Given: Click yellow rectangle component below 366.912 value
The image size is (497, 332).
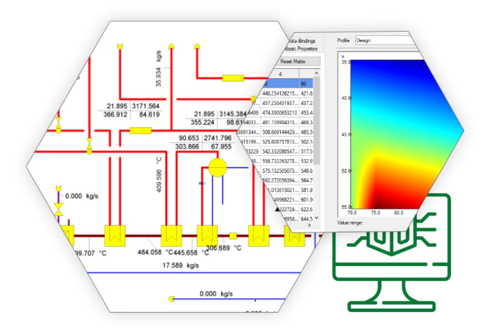Looking at the screenshot, I should tap(140, 131).
